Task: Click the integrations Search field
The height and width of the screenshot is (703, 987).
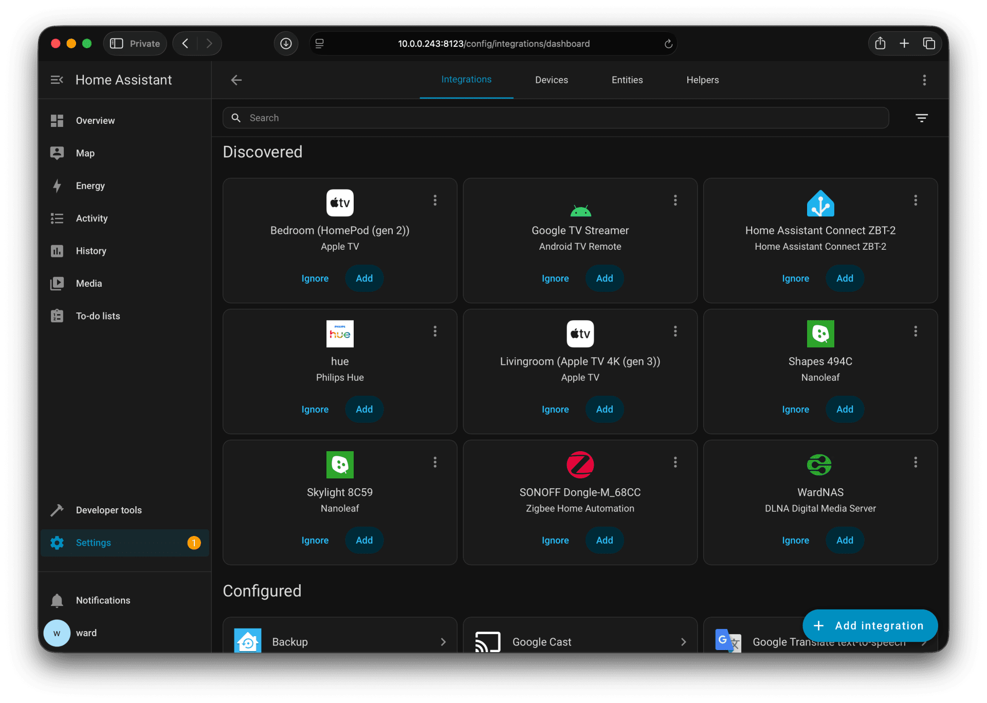Action: [x=555, y=118]
